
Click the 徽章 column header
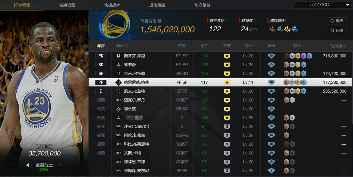pyautogui.click(x=297, y=46)
